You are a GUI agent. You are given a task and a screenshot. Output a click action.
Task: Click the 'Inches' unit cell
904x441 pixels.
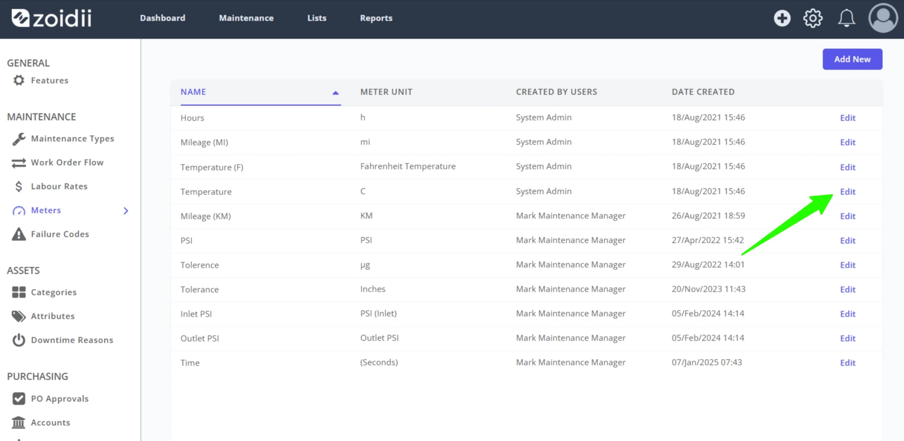pos(372,289)
